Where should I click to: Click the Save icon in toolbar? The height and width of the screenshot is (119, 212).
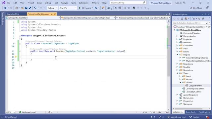point(26,8)
